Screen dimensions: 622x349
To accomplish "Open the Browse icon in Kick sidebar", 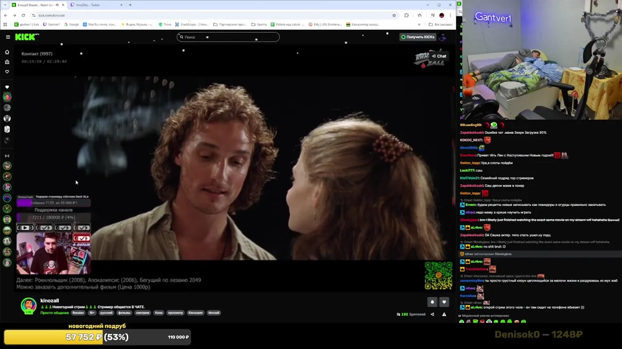I will 7,62.
